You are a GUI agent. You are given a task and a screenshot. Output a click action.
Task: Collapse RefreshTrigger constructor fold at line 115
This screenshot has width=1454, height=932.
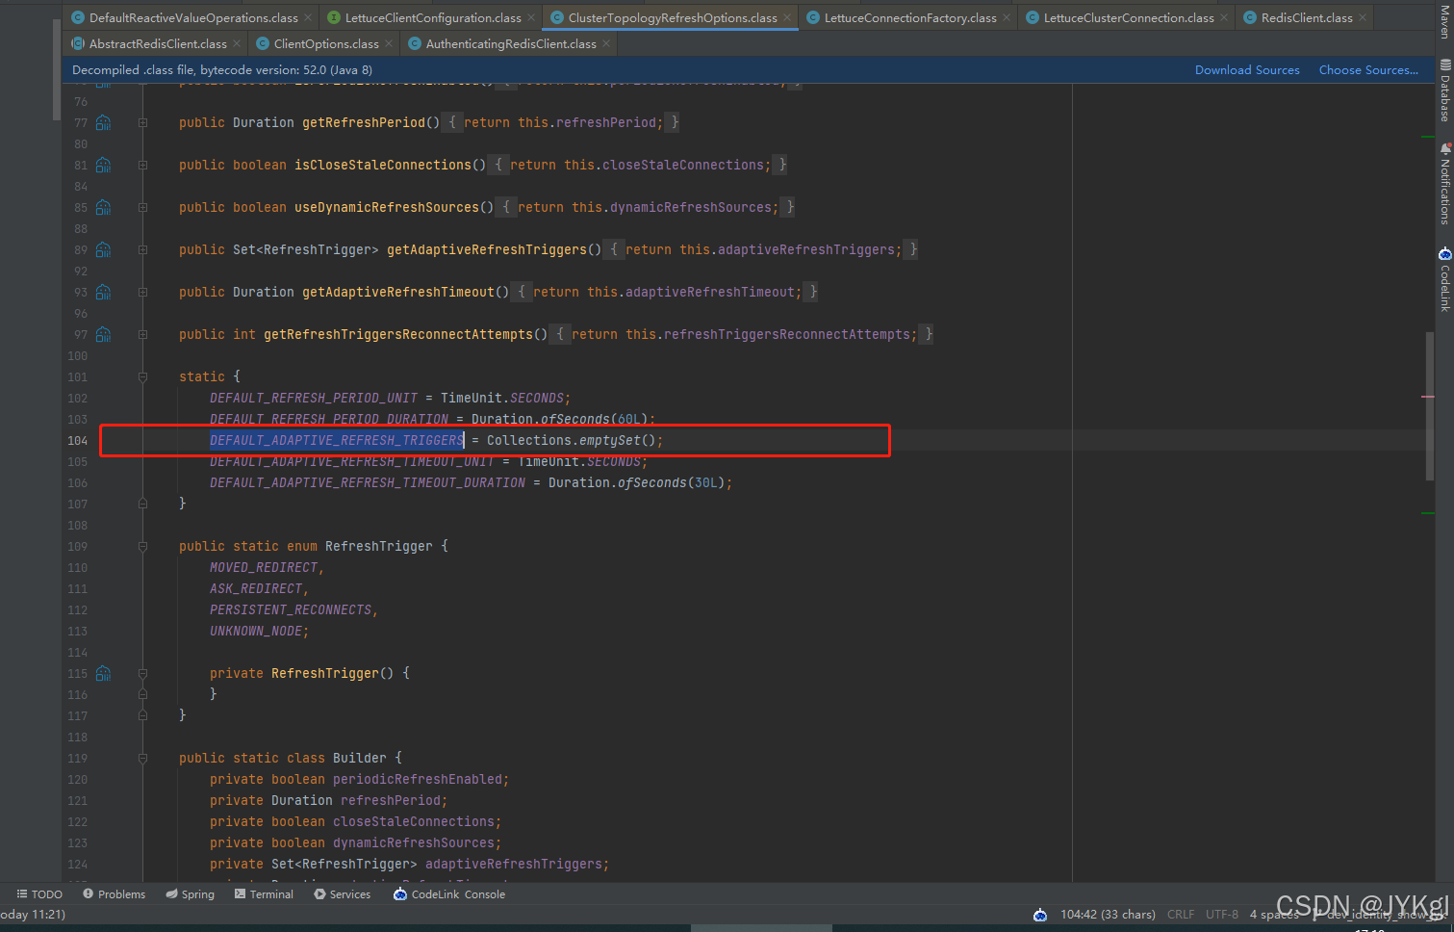coord(142,673)
